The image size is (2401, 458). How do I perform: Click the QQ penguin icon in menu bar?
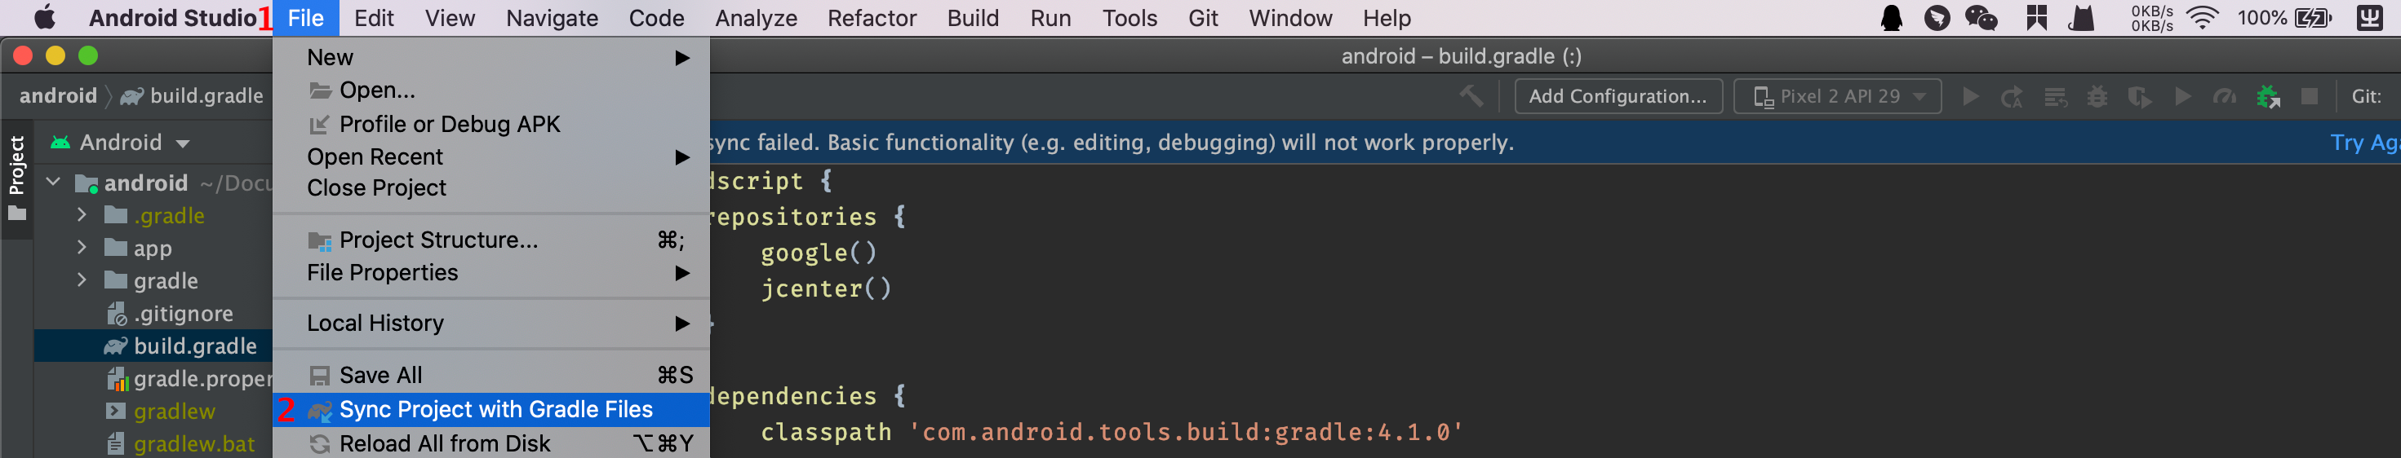(1891, 18)
